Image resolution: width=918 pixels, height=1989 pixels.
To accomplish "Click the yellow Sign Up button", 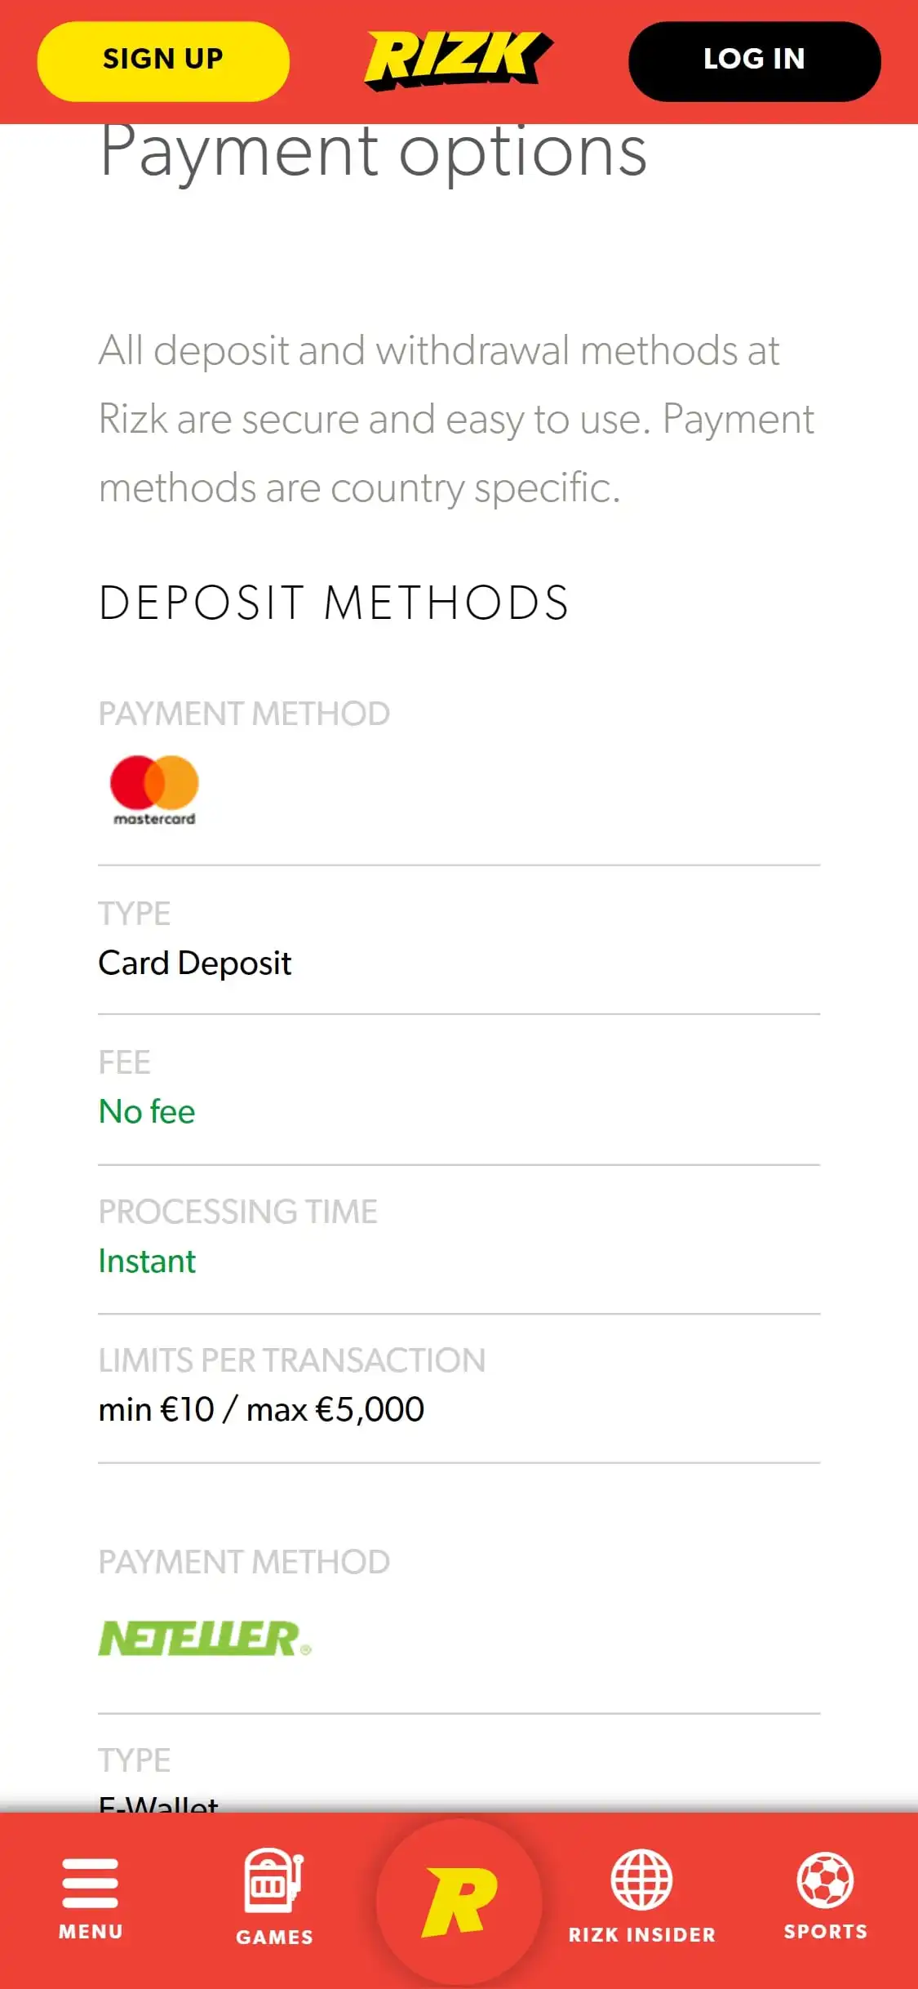I will coord(163,61).
